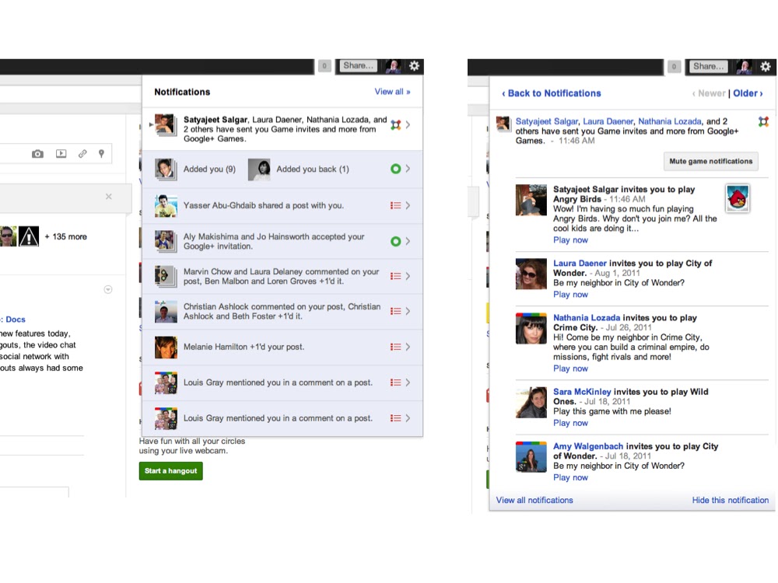This screenshot has height=583, width=778.
Task: Click Play now under Angry Birds invite
Action: click(x=570, y=240)
